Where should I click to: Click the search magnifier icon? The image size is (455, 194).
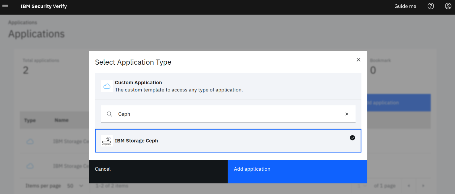pyautogui.click(x=109, y=114)
